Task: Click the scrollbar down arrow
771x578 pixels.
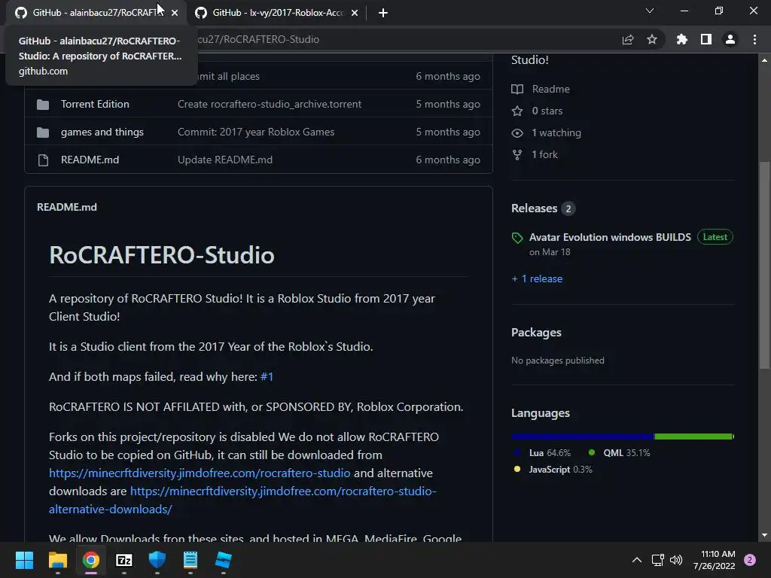Action: pos(764,535)
